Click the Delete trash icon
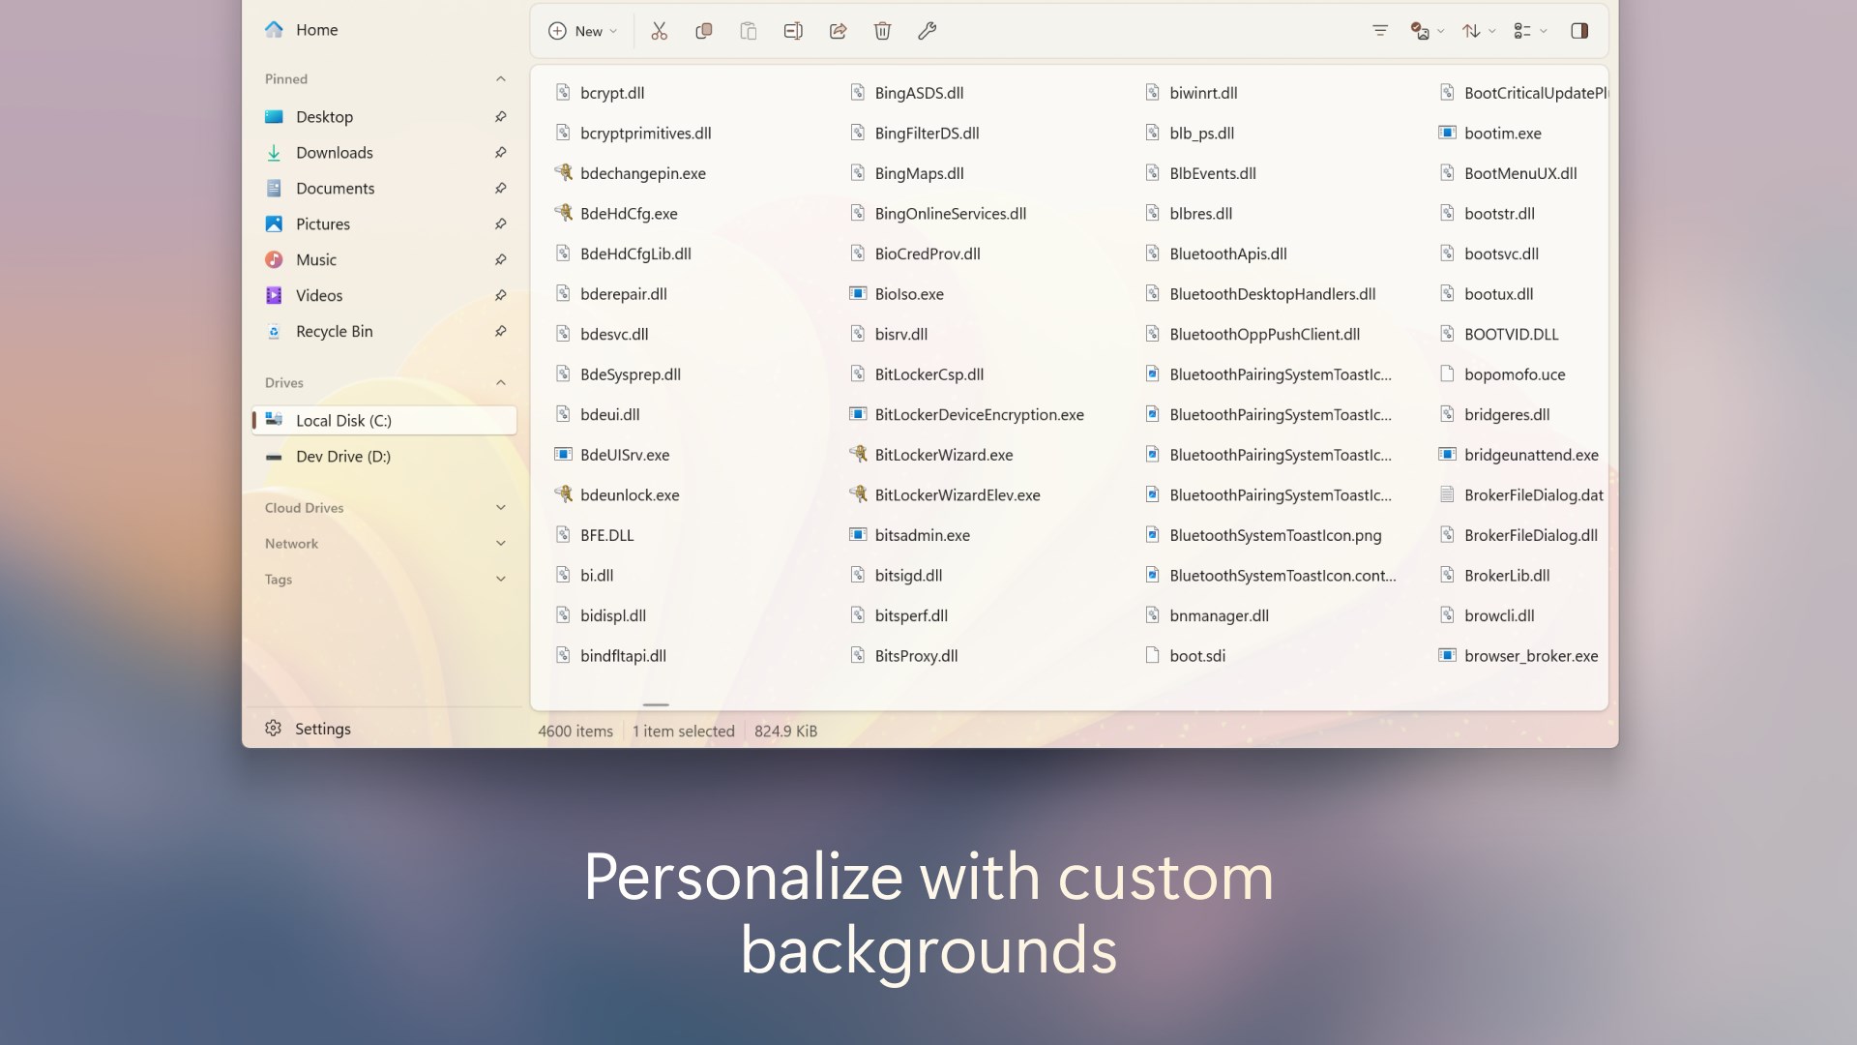The height and width of the screenshot is (1045, 1857). tap(882, 30)
